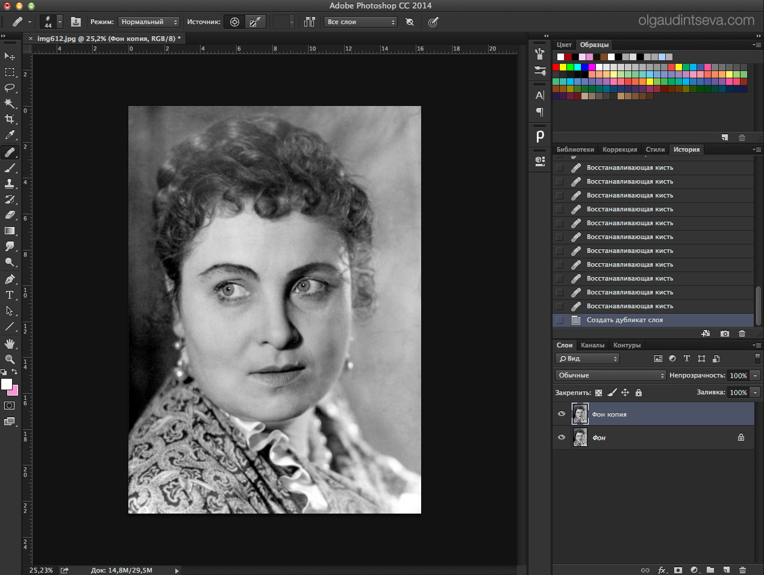Select the Zoom magnifier tool
The height and width of the screenshot is (575, 764).
pyautogui.click(x=10, y=359)
